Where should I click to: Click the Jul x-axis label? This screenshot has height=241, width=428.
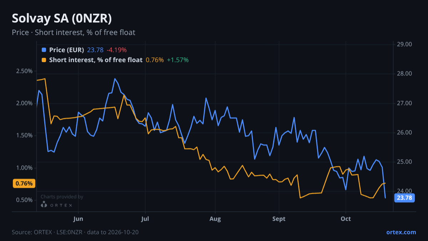pos(145,219)
